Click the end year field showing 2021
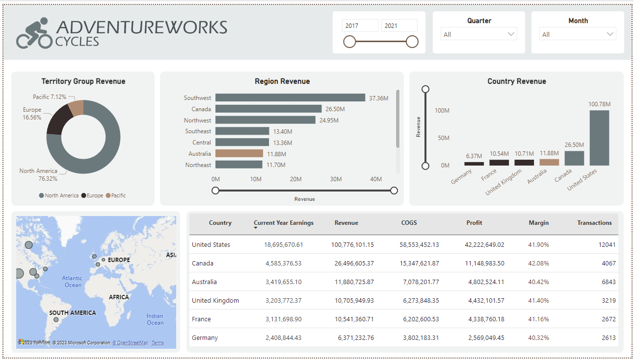 tap(399, 26)
